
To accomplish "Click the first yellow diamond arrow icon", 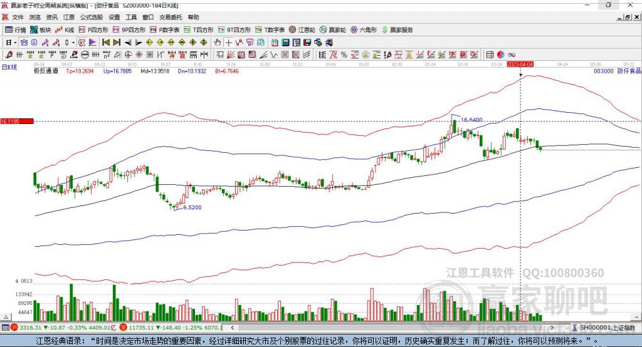I will (x=149, y=42).
